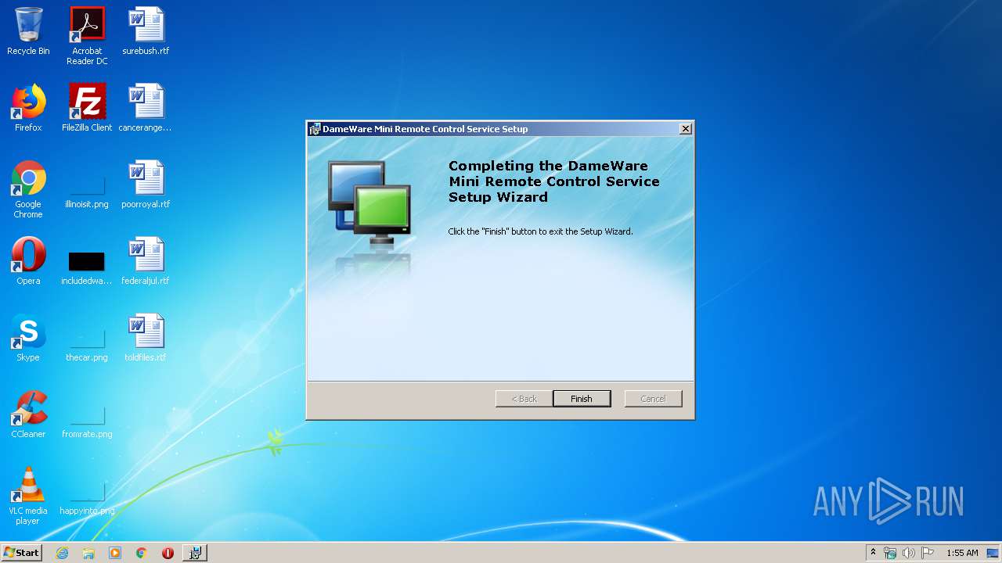Select the toldfiles.rtf document icon
Viewport: 1002px width, 563px height.
coord(146,338)
